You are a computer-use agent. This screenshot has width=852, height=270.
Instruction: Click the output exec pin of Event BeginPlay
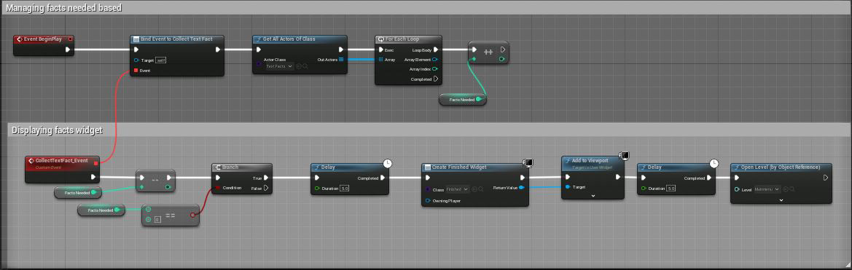[68, 49]
